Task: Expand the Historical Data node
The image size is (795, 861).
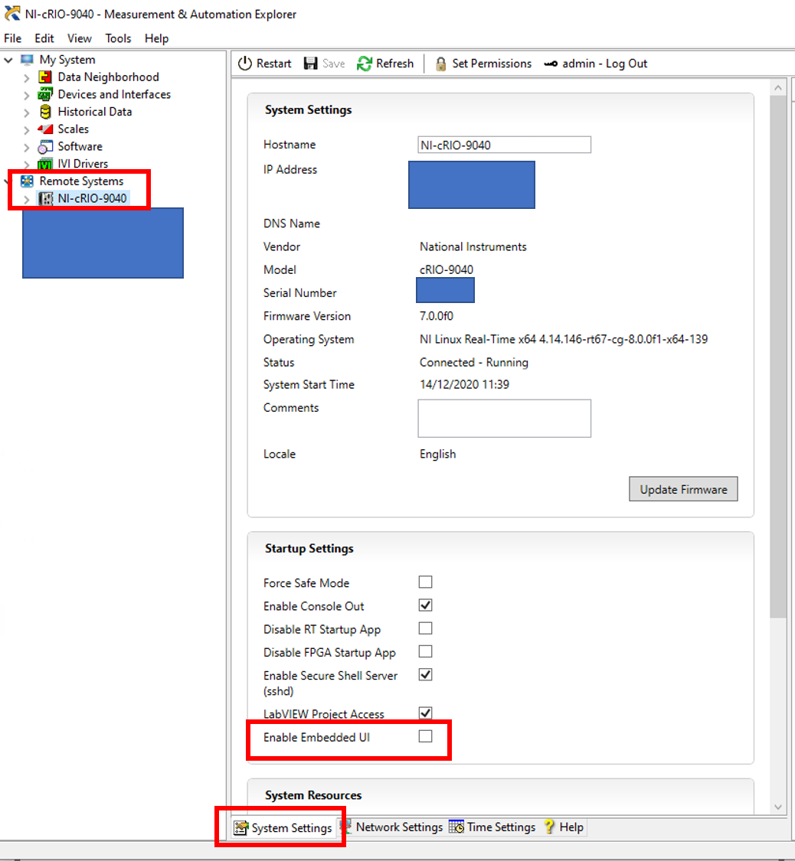Action: pyautogui.click(x=26, y=113)
